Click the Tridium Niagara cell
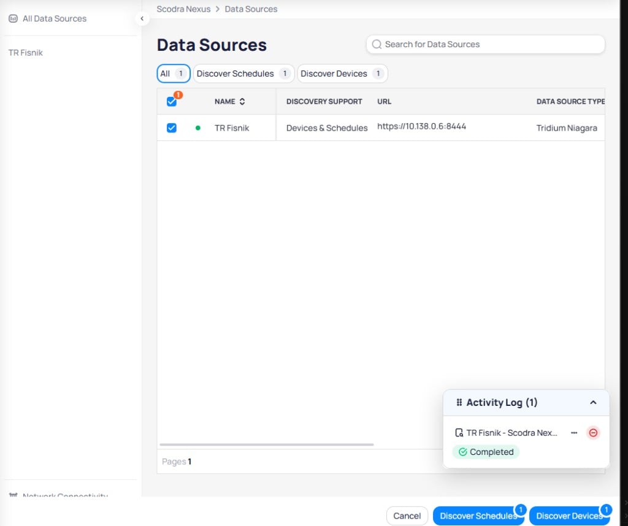 tap(566, 128)
